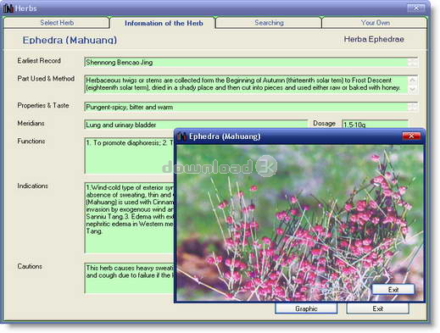This screenshot has height=333, width=440.
Task: Click the Earliest Record field scroll arrows
Action: [x=412, y=63]
